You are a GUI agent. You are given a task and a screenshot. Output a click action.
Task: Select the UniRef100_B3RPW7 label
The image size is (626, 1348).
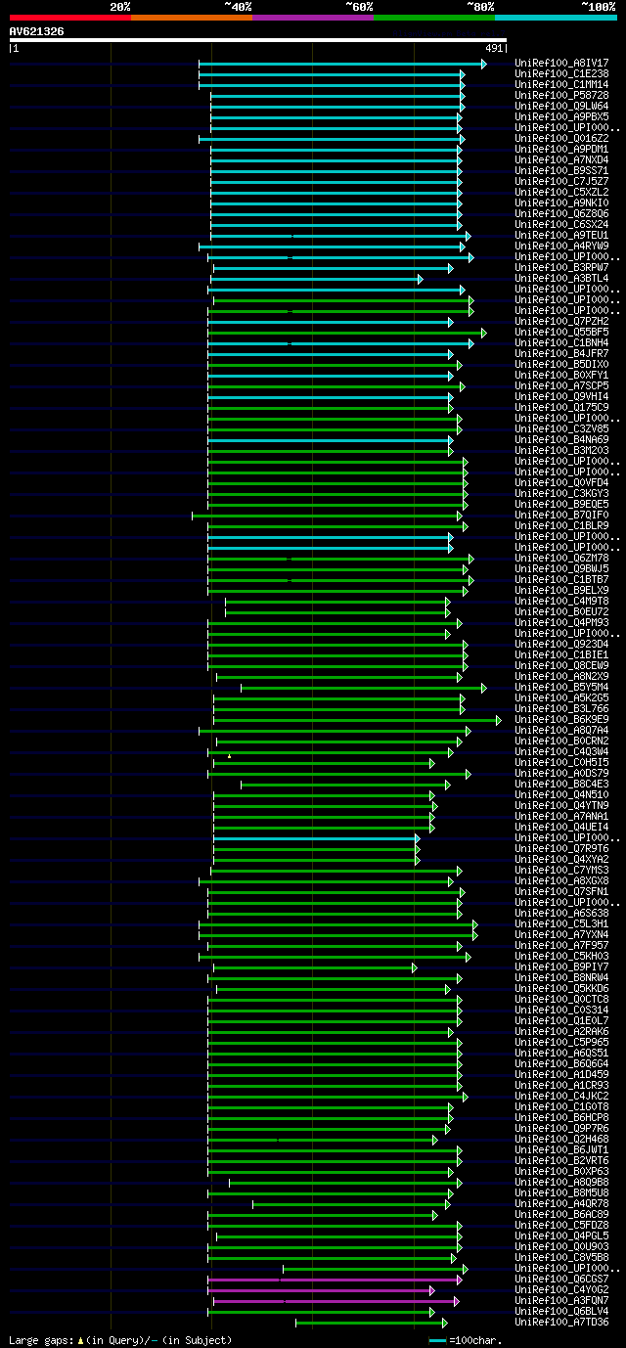pyautogui.click(x=561, y=267)
